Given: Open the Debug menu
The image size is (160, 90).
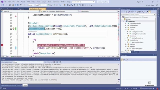Looking at the screenshot, I should coord(33,2).
